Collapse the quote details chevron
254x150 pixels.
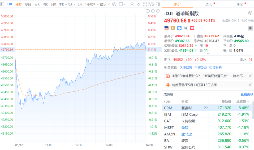(208, 54)
